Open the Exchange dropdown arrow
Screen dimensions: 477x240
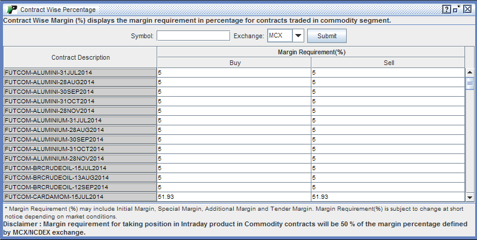point(298,36)
